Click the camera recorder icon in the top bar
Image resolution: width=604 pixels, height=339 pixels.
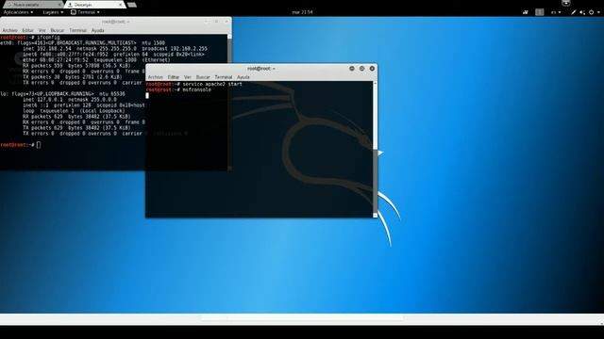[x=526, y=12]
